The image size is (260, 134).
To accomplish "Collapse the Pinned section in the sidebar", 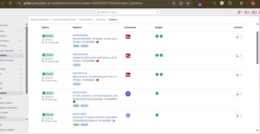I will coord(21,31).
